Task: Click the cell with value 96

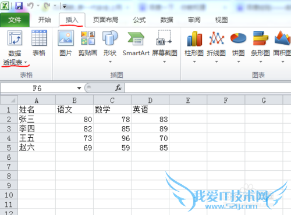Action: (112, 138)
